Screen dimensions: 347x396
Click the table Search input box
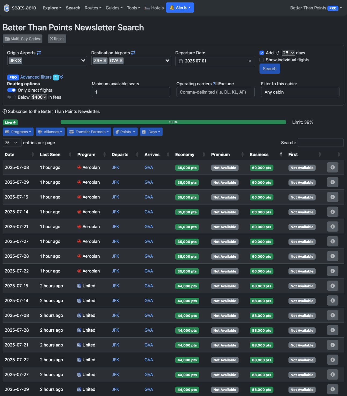pyautogui.click(x=320, y=143)
